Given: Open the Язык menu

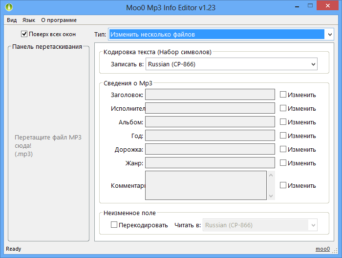Looking at the screenshot, I should [29, 20].
